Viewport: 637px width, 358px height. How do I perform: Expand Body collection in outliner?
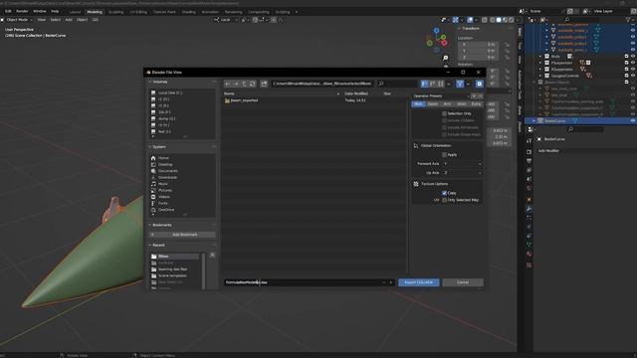pos(540,57)
